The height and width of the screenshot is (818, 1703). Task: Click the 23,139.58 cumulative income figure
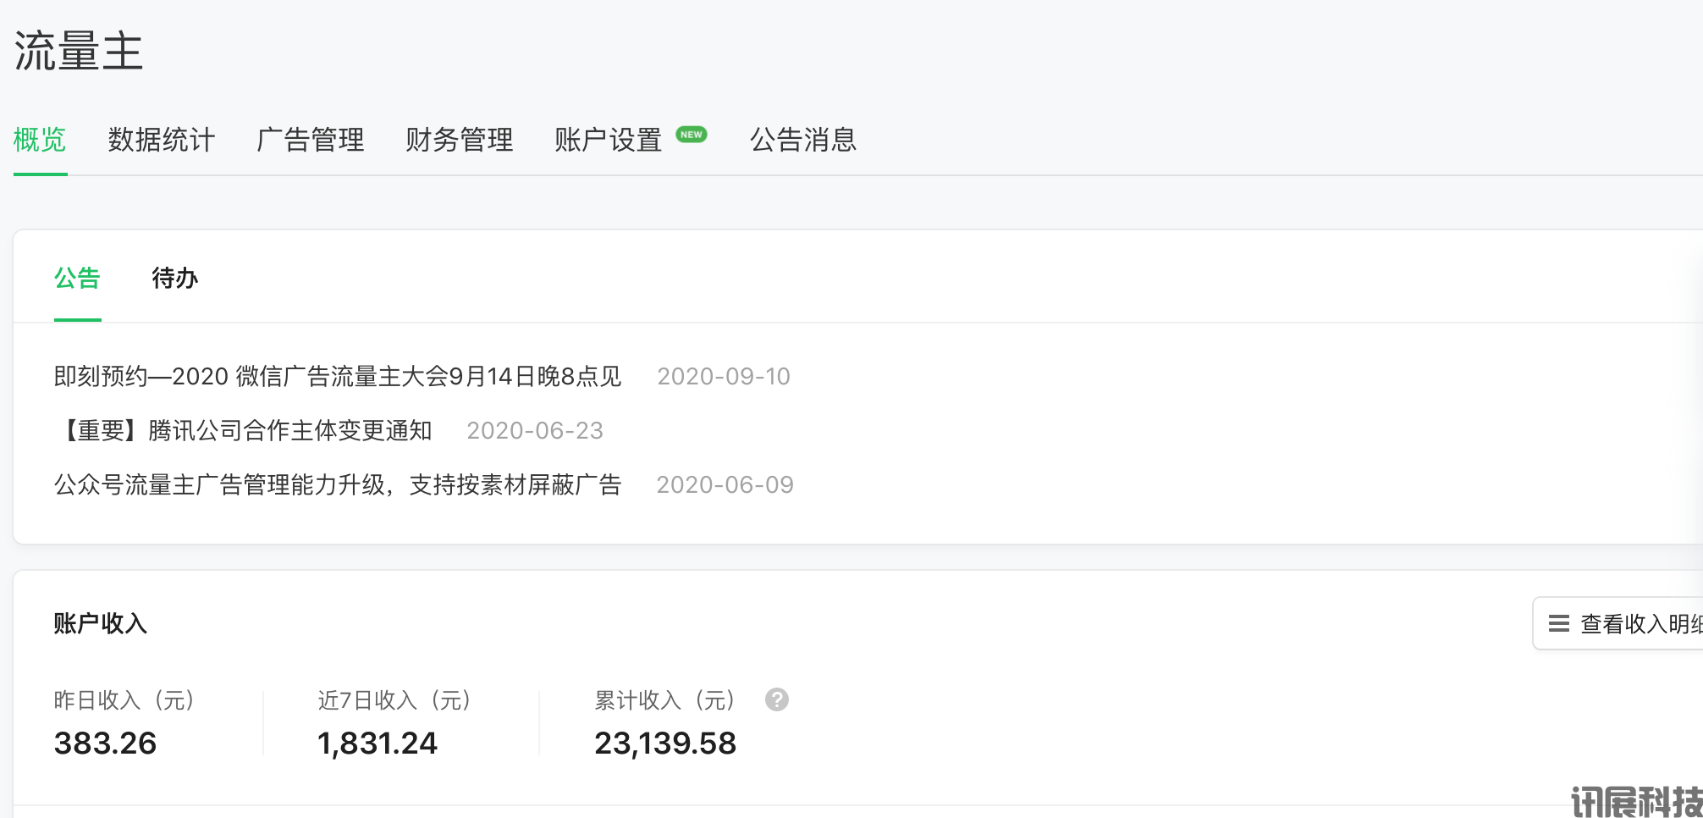tap(665, 743)
